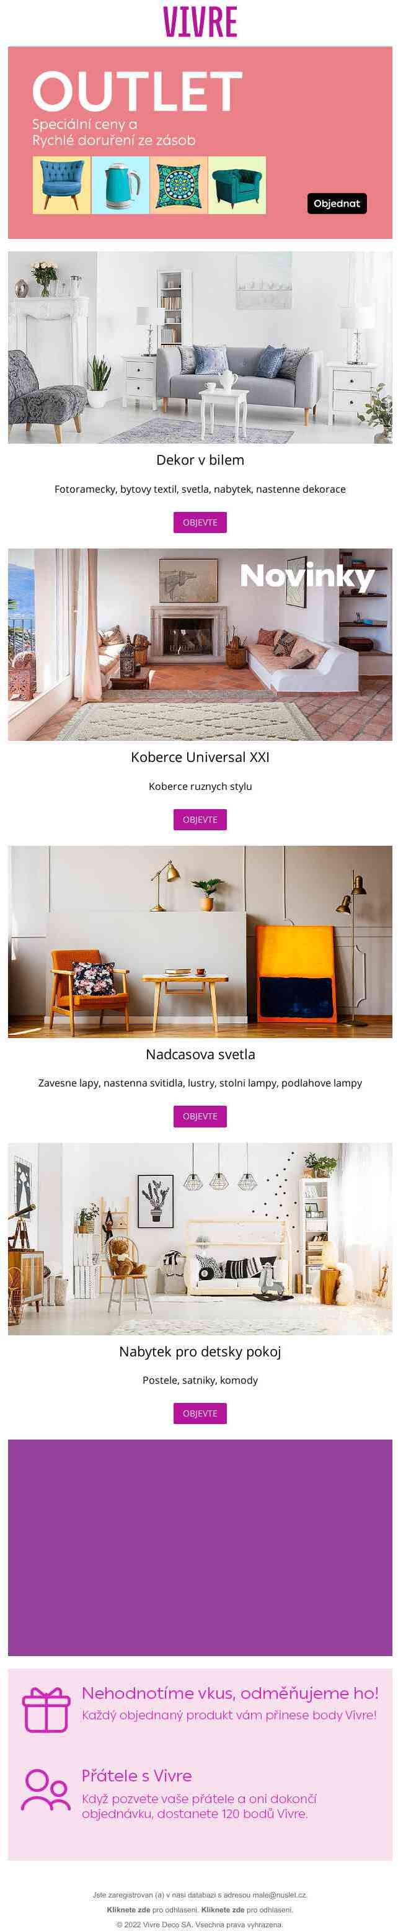Image resolution: width=398 pixels, height=1931 pixels.
Task: Click the Nehodnotíme vkus, odměňujeme ho! heading
Action: click(x=230, y=1693)
